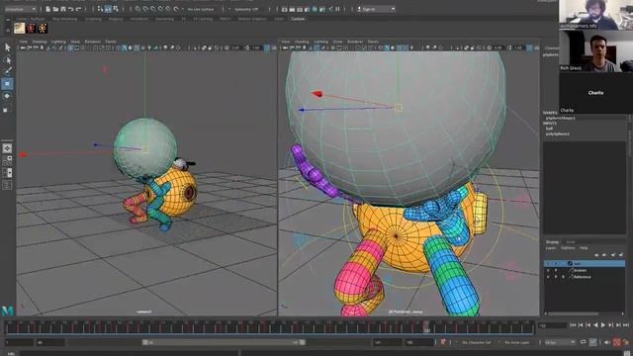The image size is (633, 356).
Task: Activate the Select tool arrow in toolbox
Action: point(7,47)
